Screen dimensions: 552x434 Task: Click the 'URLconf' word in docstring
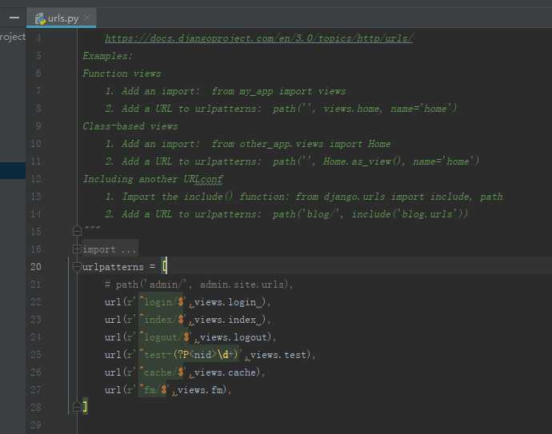pos(203,179)
